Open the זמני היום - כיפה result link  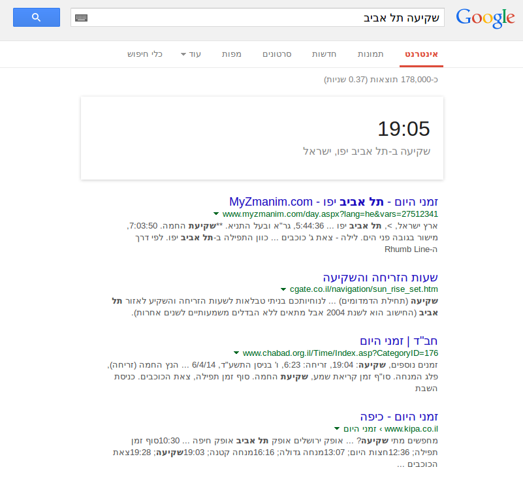pyautogui.click(x=399, y=417)
